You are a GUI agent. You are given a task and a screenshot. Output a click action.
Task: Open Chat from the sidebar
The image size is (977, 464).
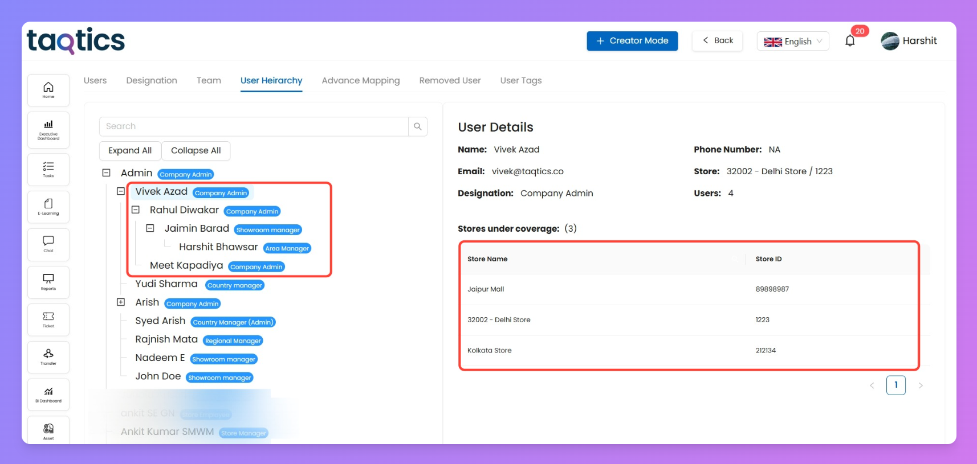coord(48,244)
